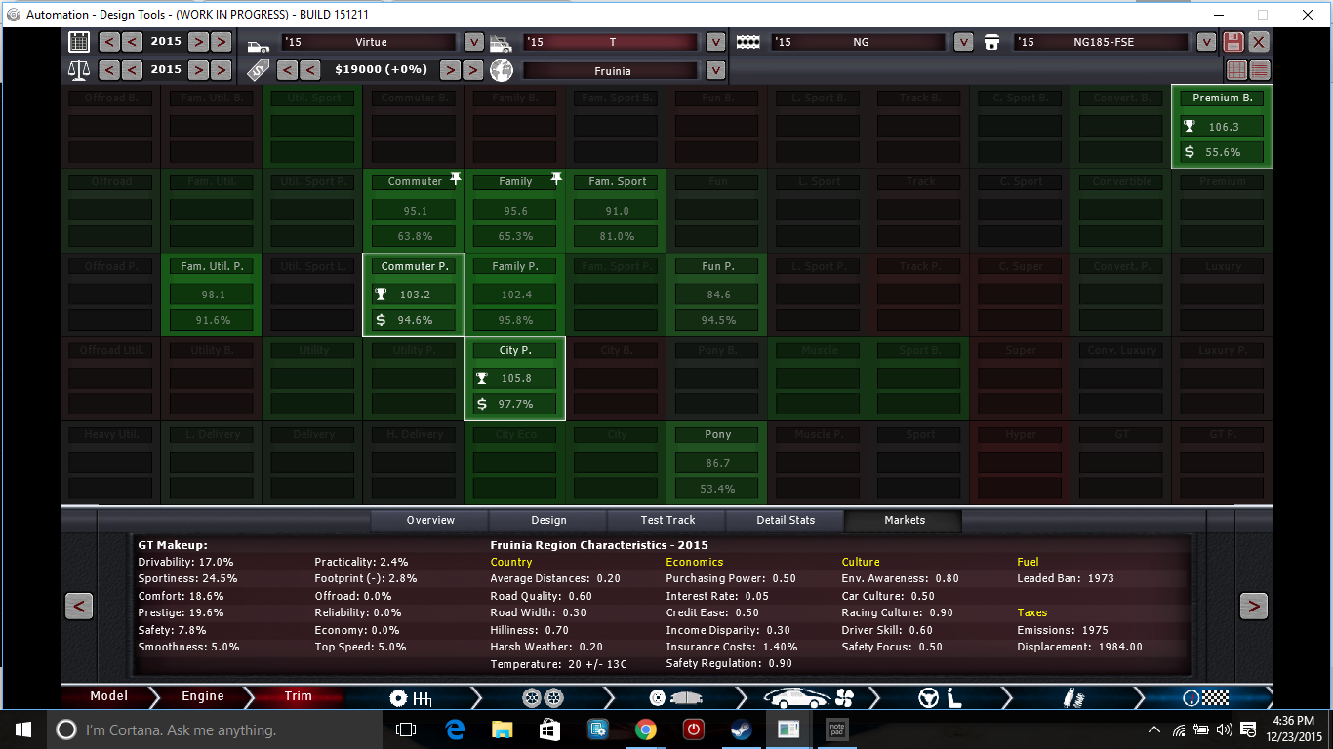Save design with the red floppy disk icon
1333x749 pixels.
click(x=1234, y=42)
